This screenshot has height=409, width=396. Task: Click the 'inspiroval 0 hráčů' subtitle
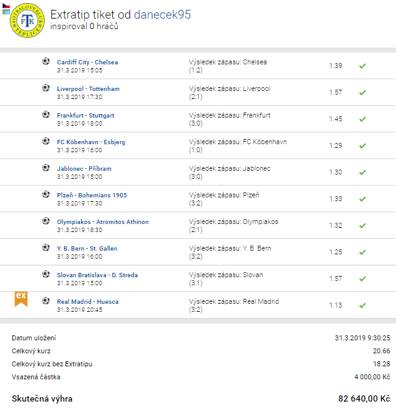pyautogui.click(x=84, y=27)
